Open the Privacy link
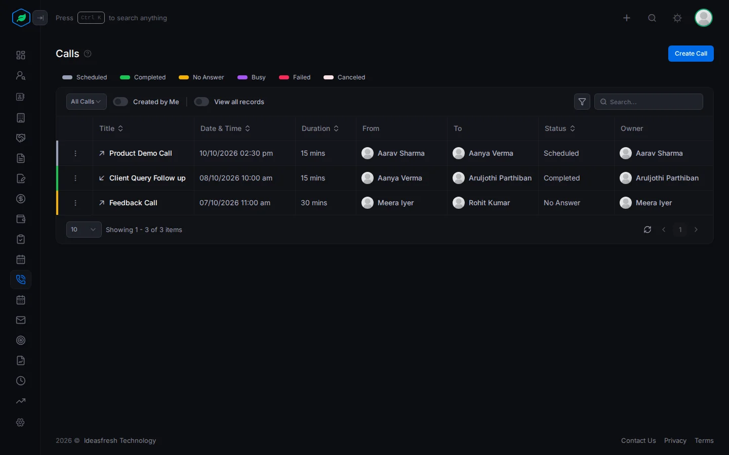Image resolution: width=729 pixels, height=455 pixels. [675, 440]
